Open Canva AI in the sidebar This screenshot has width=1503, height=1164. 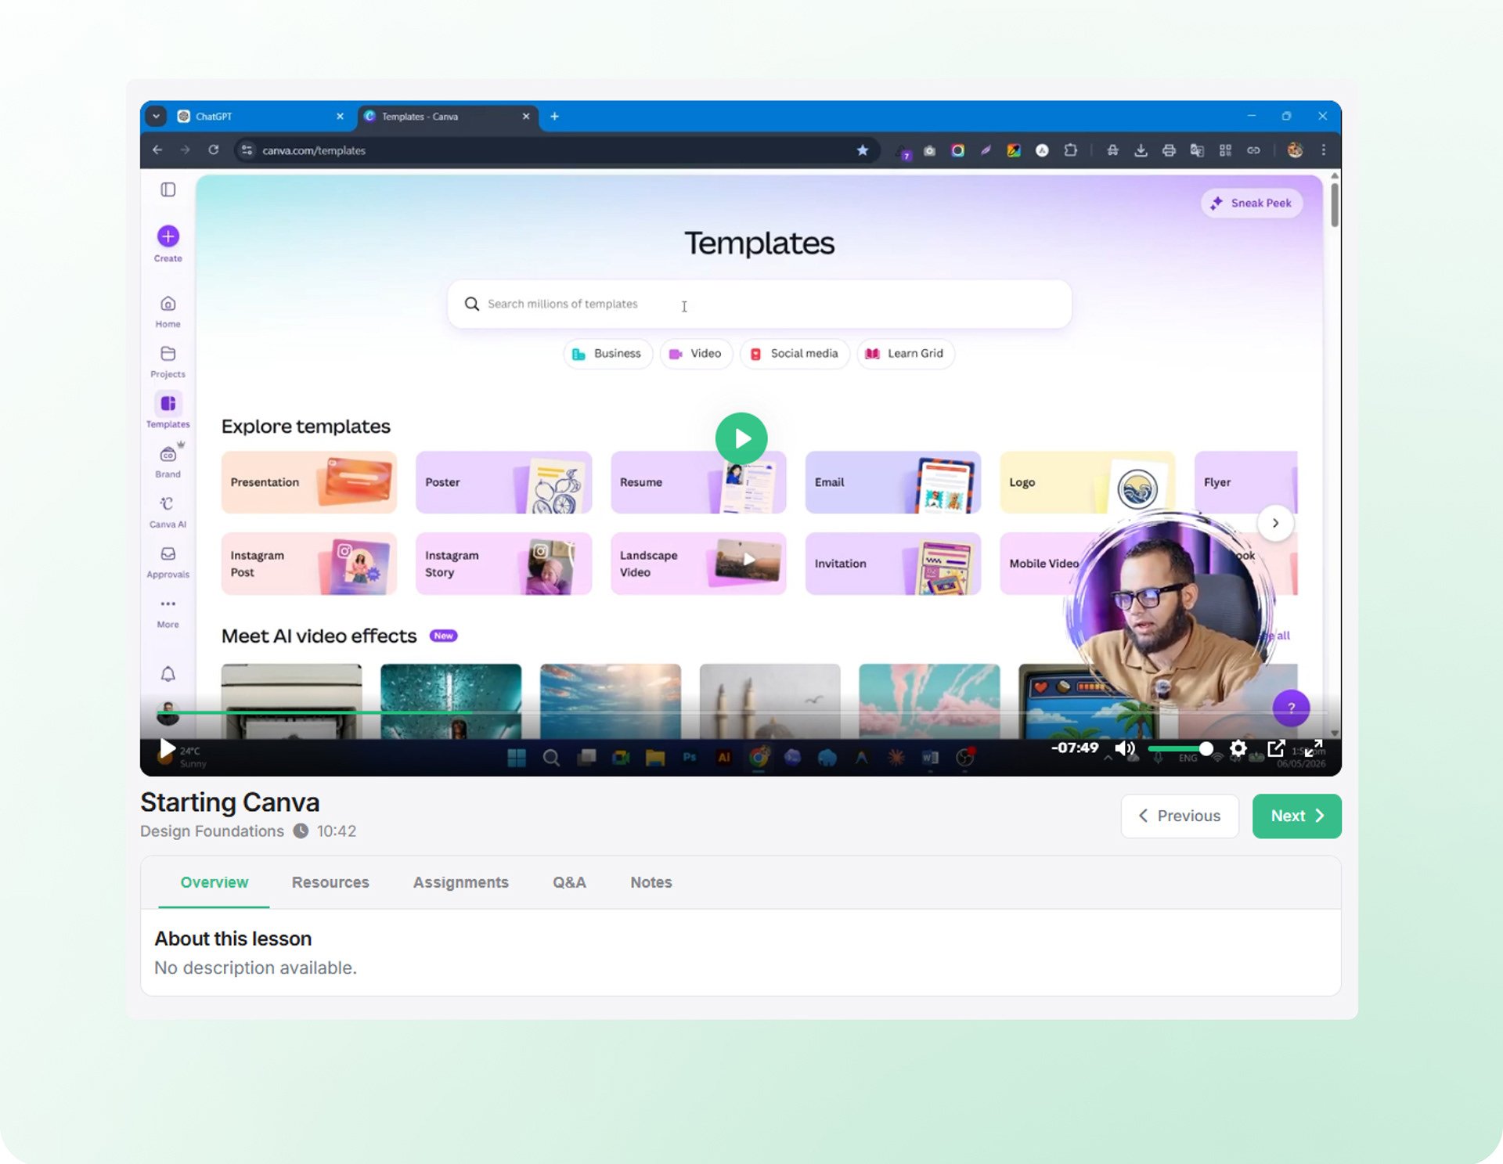168,512
